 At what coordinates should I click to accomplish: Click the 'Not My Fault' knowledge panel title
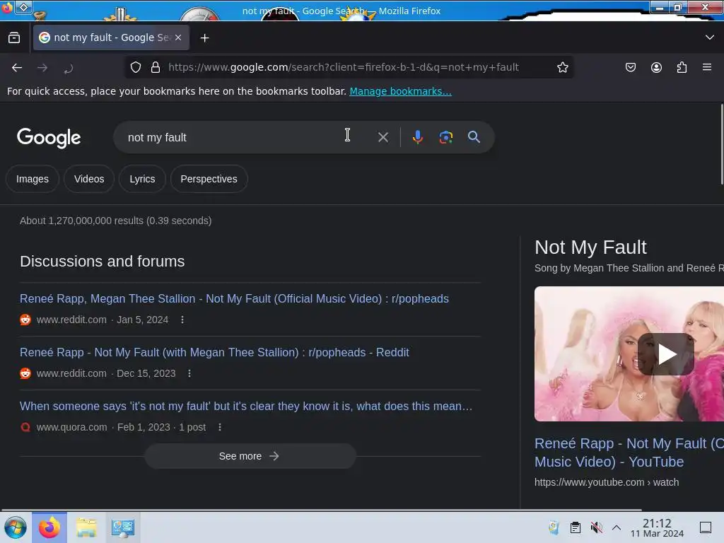(x=590, y=247)
